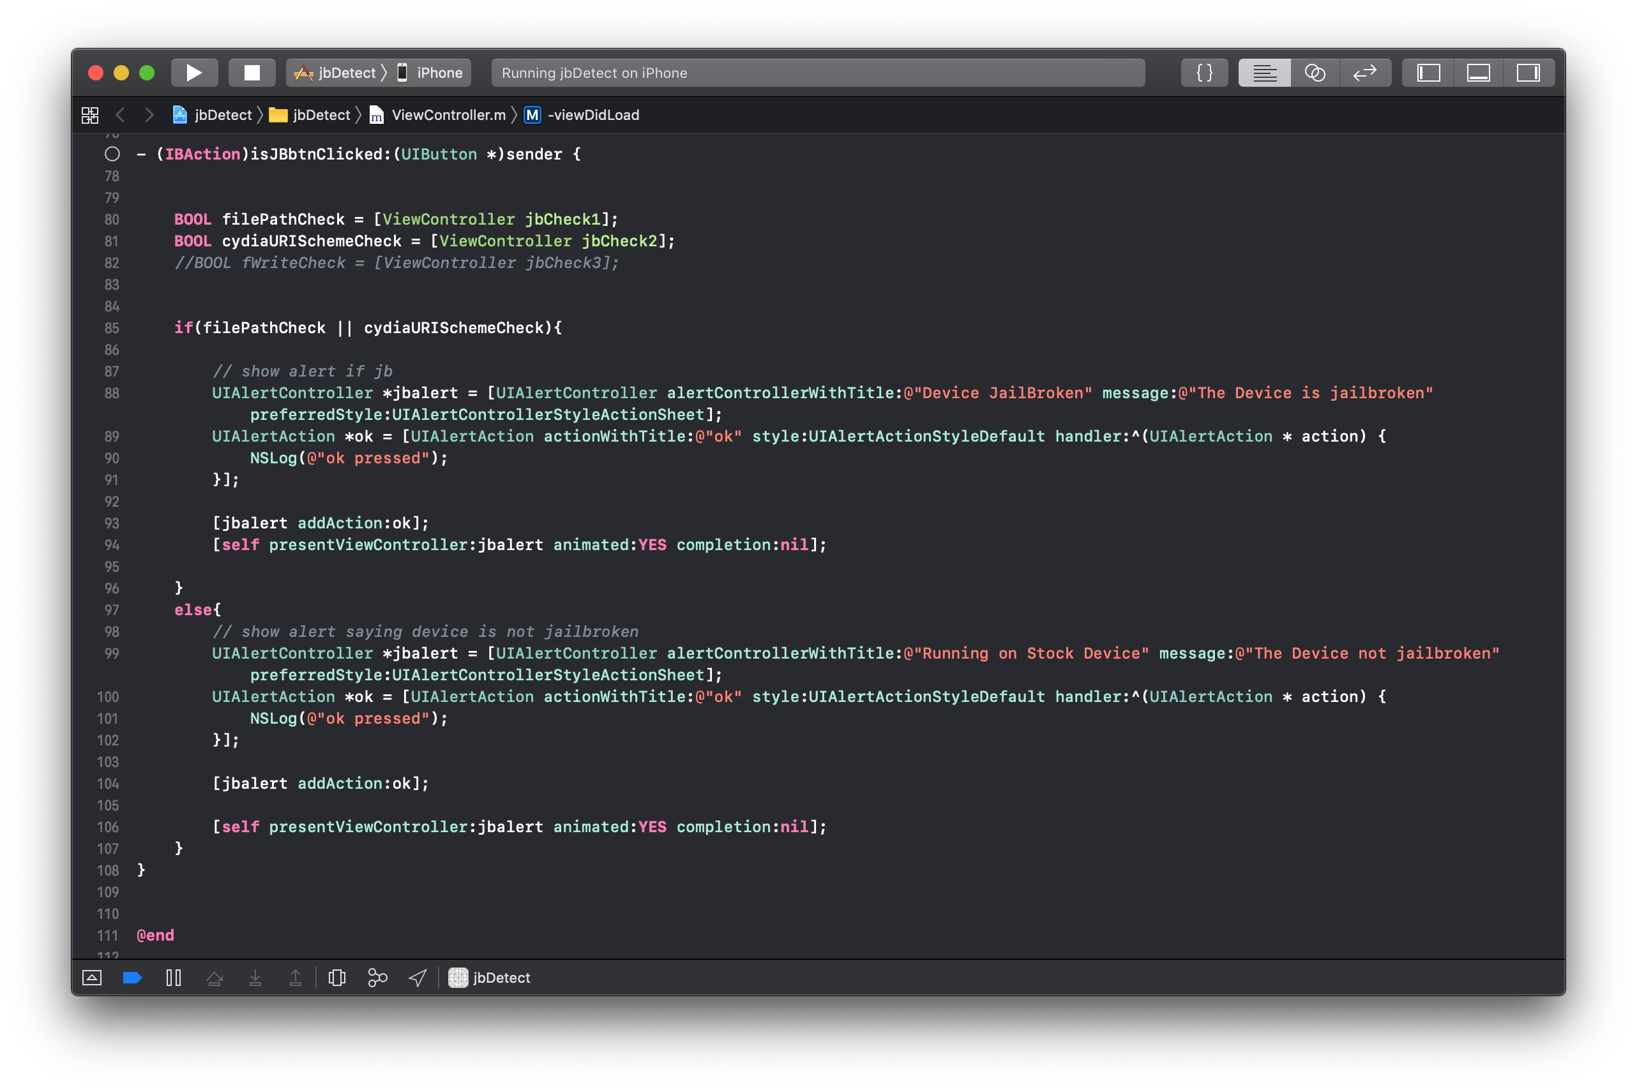Open the jbDetect folder in jump bar
Image resolution: width=1637 pixels, height=1090 pixels.
[x=310, y=115]
